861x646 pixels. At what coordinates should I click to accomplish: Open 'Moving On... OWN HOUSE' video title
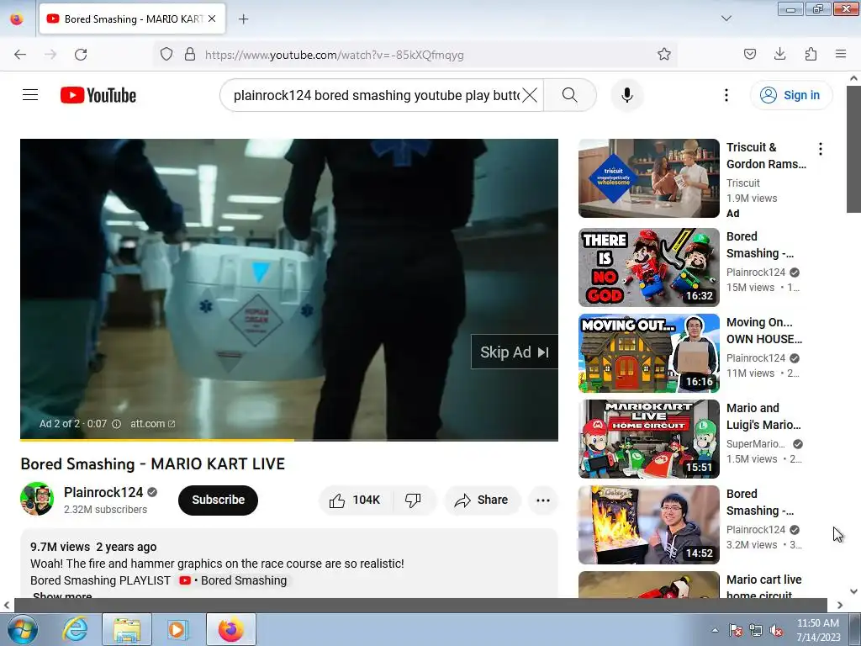(x=764, y=331)
